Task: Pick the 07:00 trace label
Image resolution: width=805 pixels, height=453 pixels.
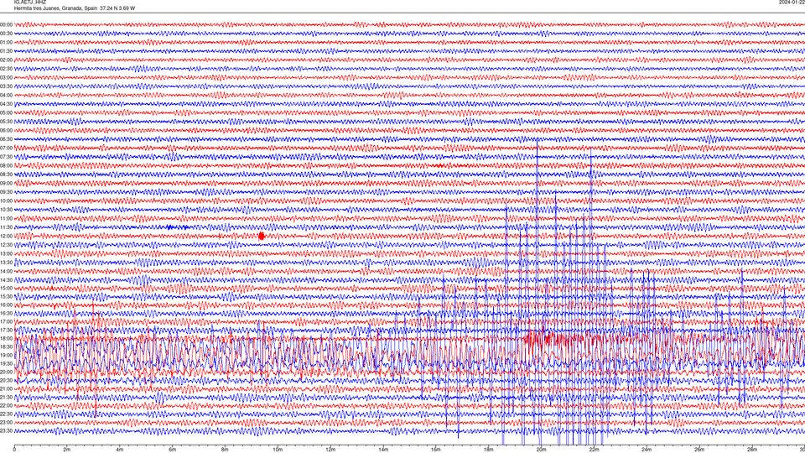Action: tap(6, 148)
